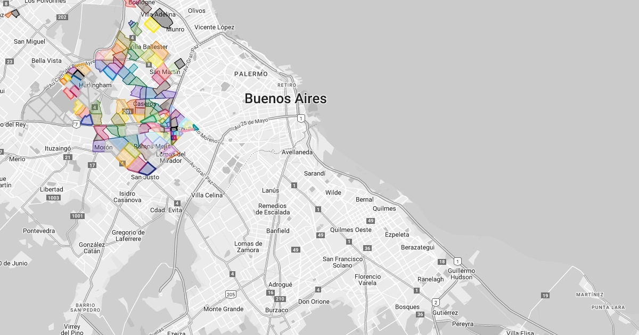Click the route 210 shield above Burzaco
This screenshot has height=335, width=639.
pos(280,299)
